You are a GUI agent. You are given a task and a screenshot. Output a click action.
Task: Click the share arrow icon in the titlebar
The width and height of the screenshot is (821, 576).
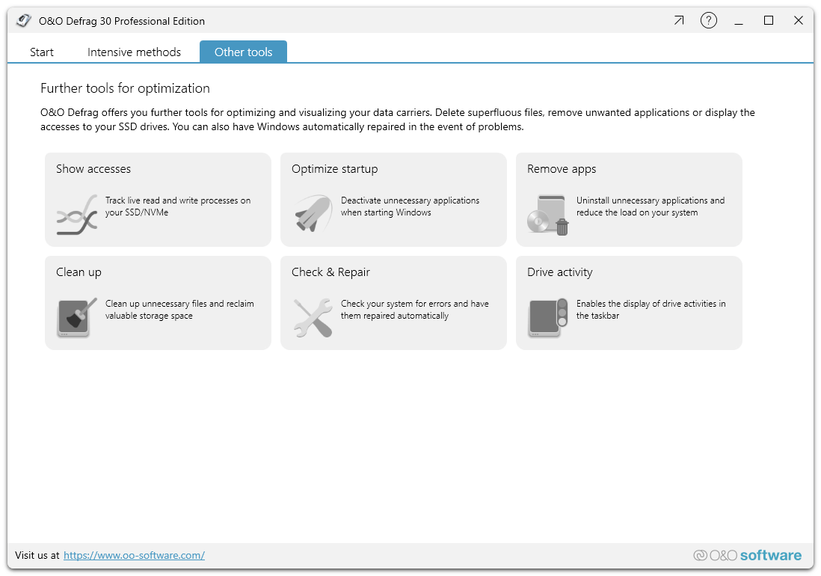[679, 20]
